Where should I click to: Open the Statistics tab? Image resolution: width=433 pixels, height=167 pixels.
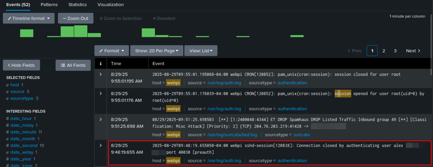pyautogui.click(x=78, y=5)
